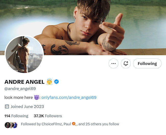Open the onlyfans.com/andre_angel69 link
The height and width of the screenshot is (135, 166).
(69, 97)
